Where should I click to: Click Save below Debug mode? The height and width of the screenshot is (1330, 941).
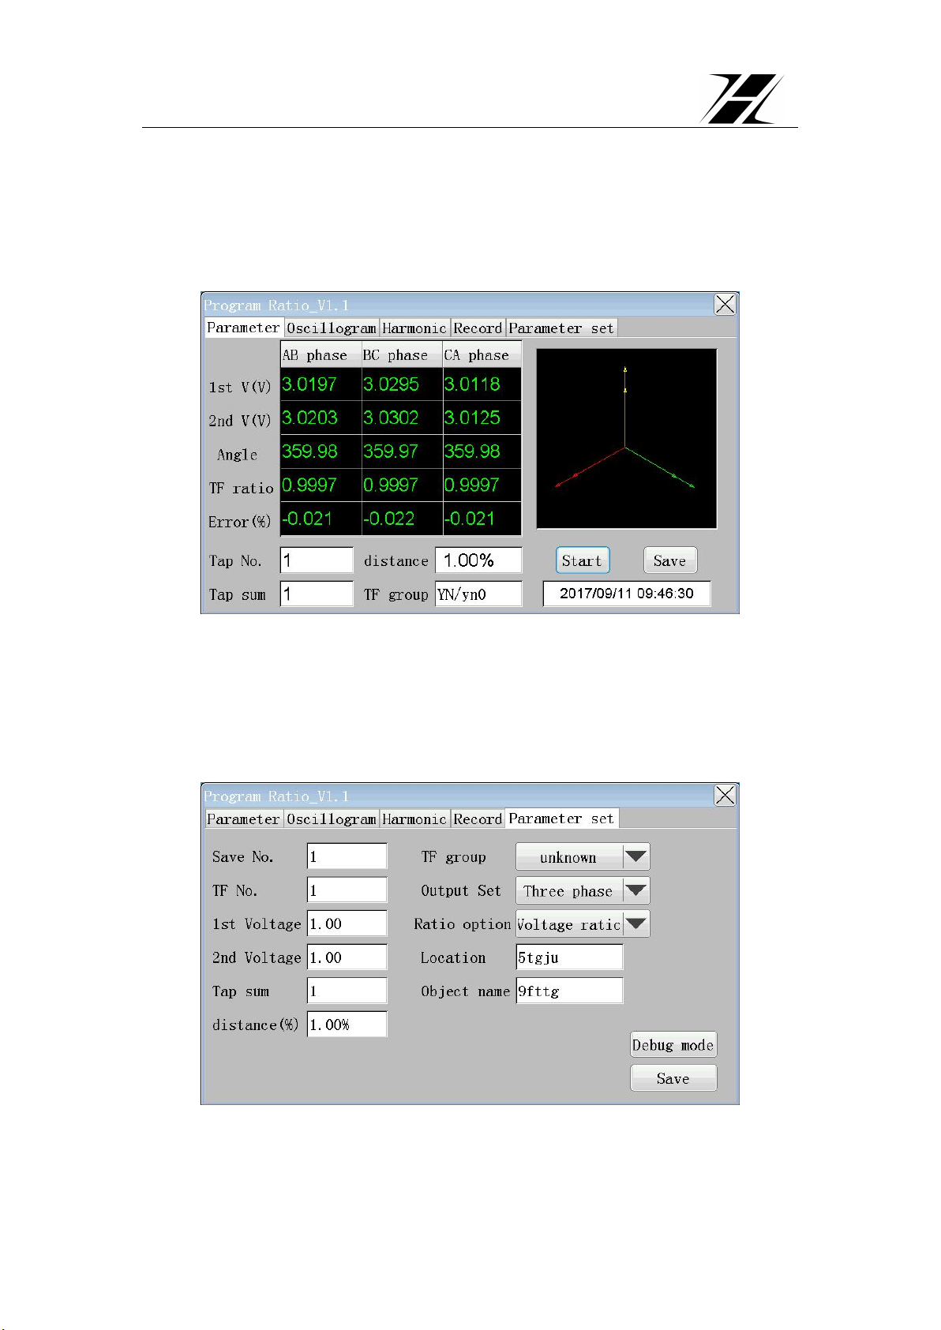click(x=673, y=1078)
